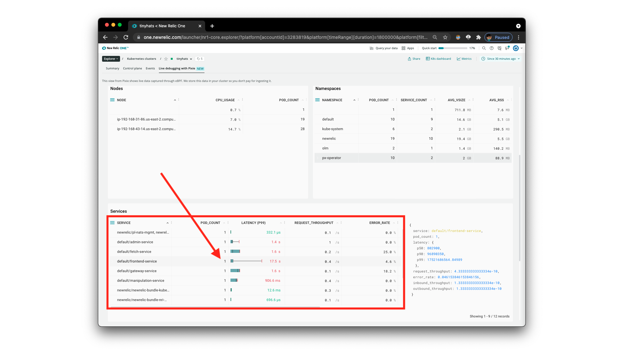Open the New Relic search icon
The width and height of the screenshot is (624, 356).
click(x=484, y=48)
